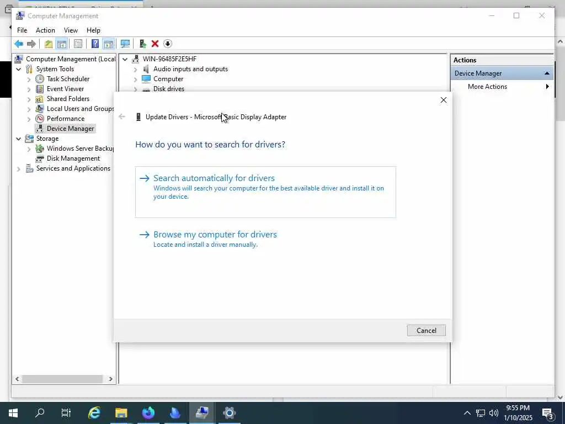Toggle Show/Hide Console Tree toolbar icon
The image size is (565, 424).
(x=62, y=44)
